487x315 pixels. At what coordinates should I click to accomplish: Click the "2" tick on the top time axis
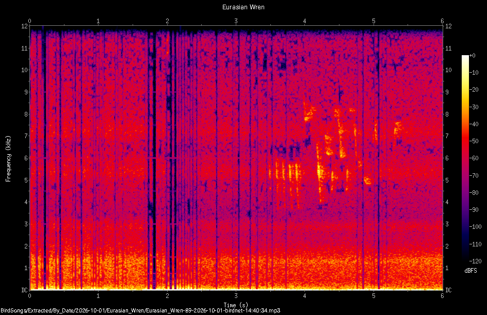[x=167, y=21]
